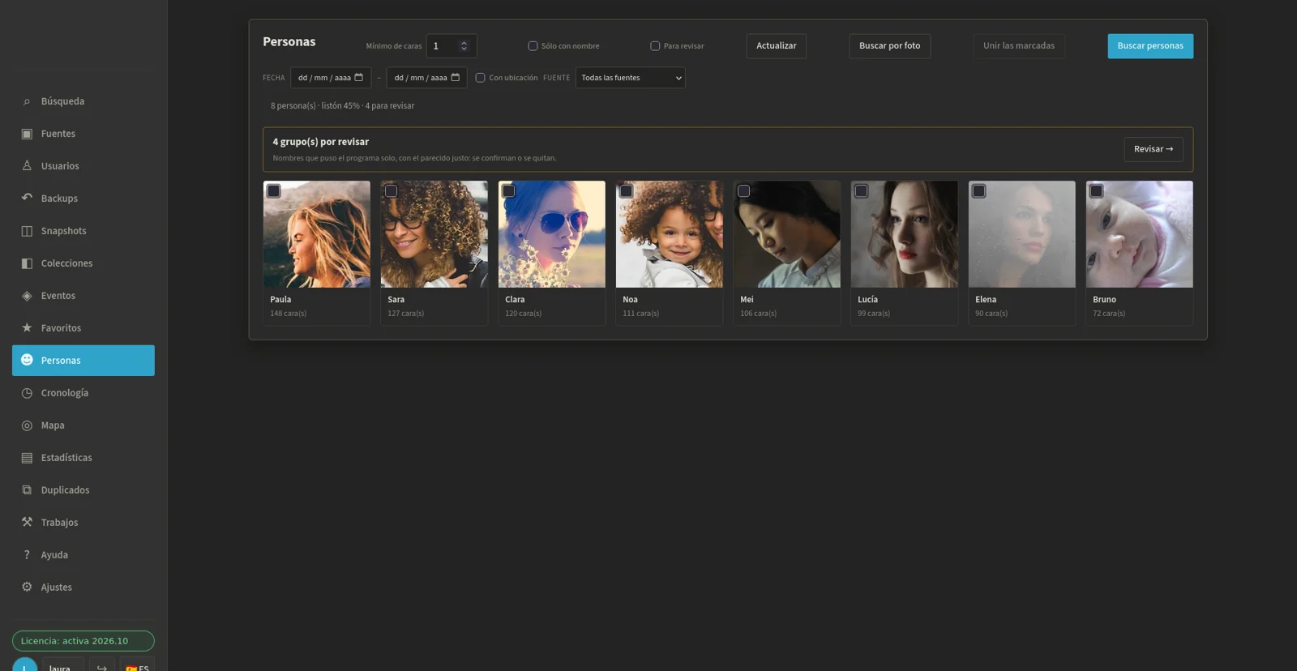Click the '8 persona(s) · listón 45%' summary text

[315, 106]
